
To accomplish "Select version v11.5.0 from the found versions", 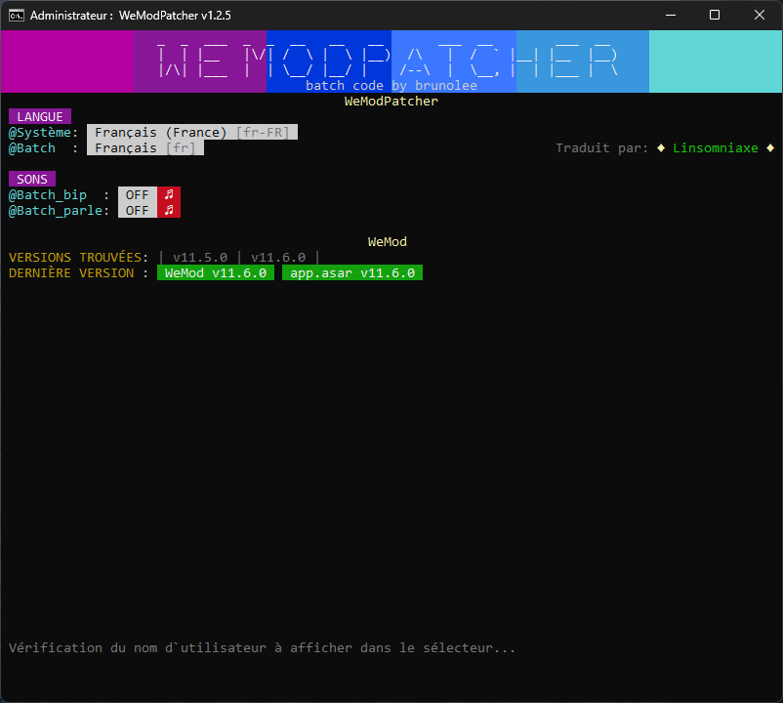I will coord(201,257).
